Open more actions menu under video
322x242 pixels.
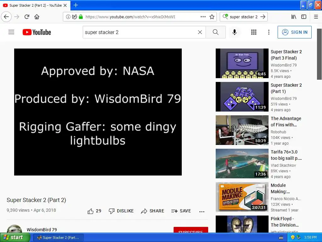202,211
